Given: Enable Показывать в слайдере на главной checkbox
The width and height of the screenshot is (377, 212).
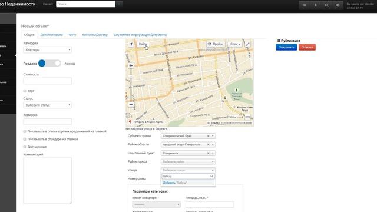Looking at the screenshot, I should [25, 139].
